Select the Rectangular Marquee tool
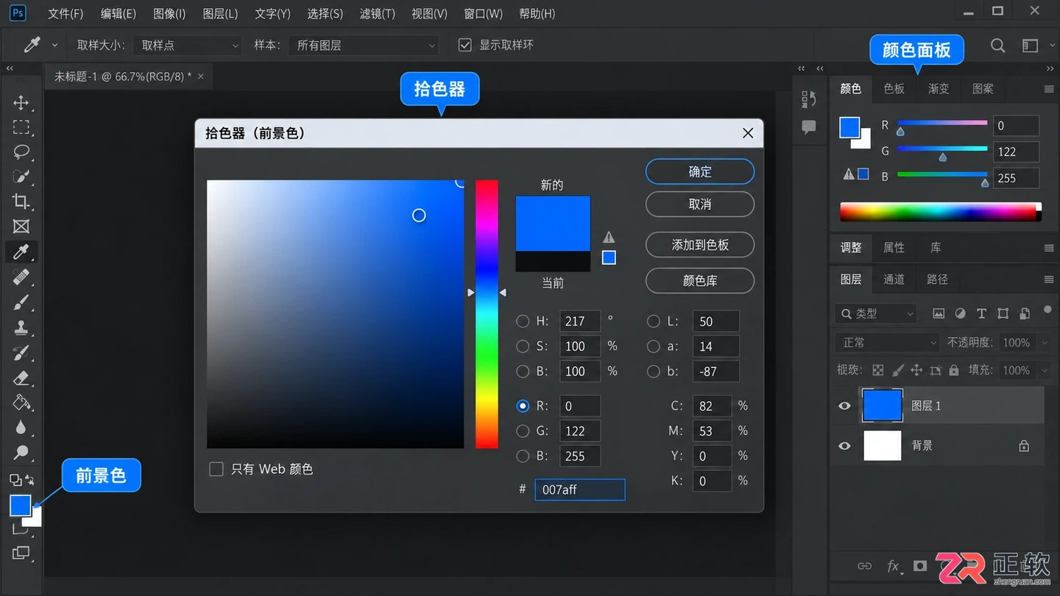 (x=21, y=127)
